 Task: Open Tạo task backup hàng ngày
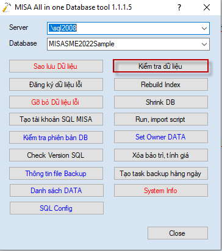(x=161, y=174)
